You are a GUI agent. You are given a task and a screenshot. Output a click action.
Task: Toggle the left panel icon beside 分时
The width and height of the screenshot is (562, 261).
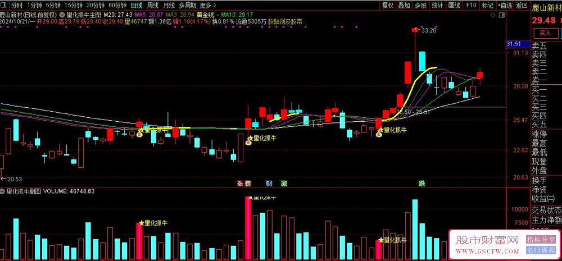tap(3, 6)
